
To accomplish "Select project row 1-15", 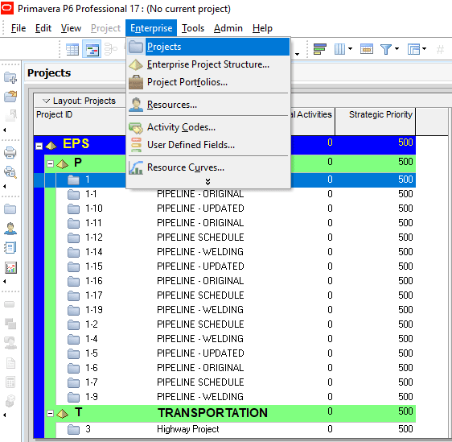I will click(236, 266).
